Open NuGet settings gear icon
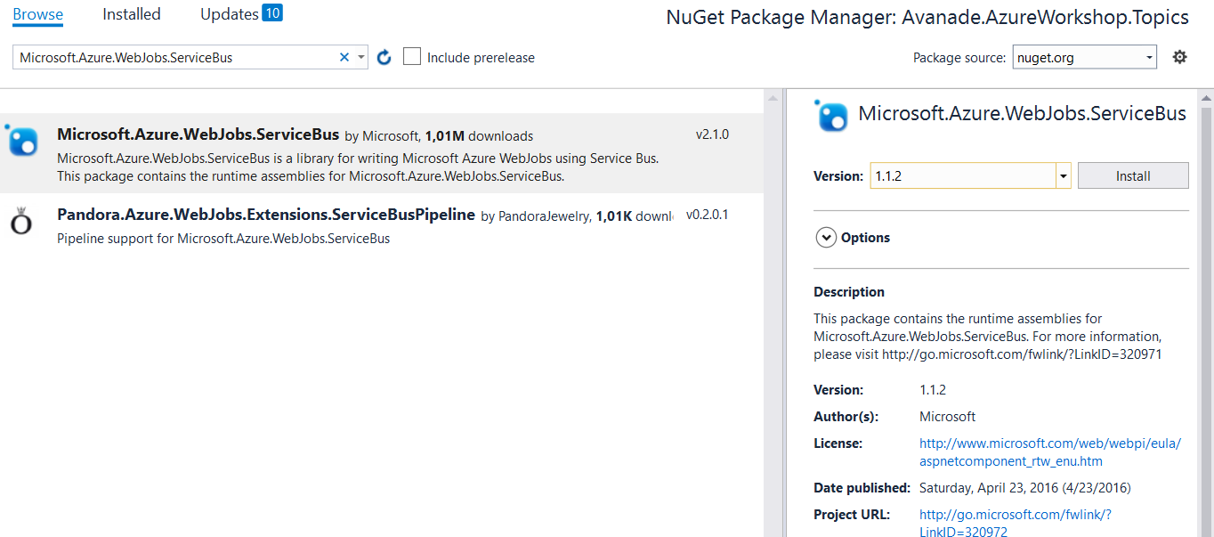Image resolution: width=1214 pixels, height=537 pixels. tap(1179, 57)
